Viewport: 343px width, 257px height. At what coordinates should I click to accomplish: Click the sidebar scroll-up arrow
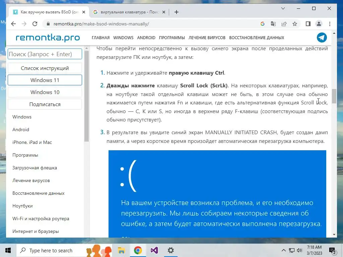tap(86, 48)
